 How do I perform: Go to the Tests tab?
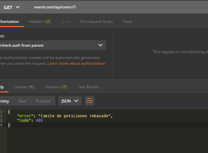[127, 22]
